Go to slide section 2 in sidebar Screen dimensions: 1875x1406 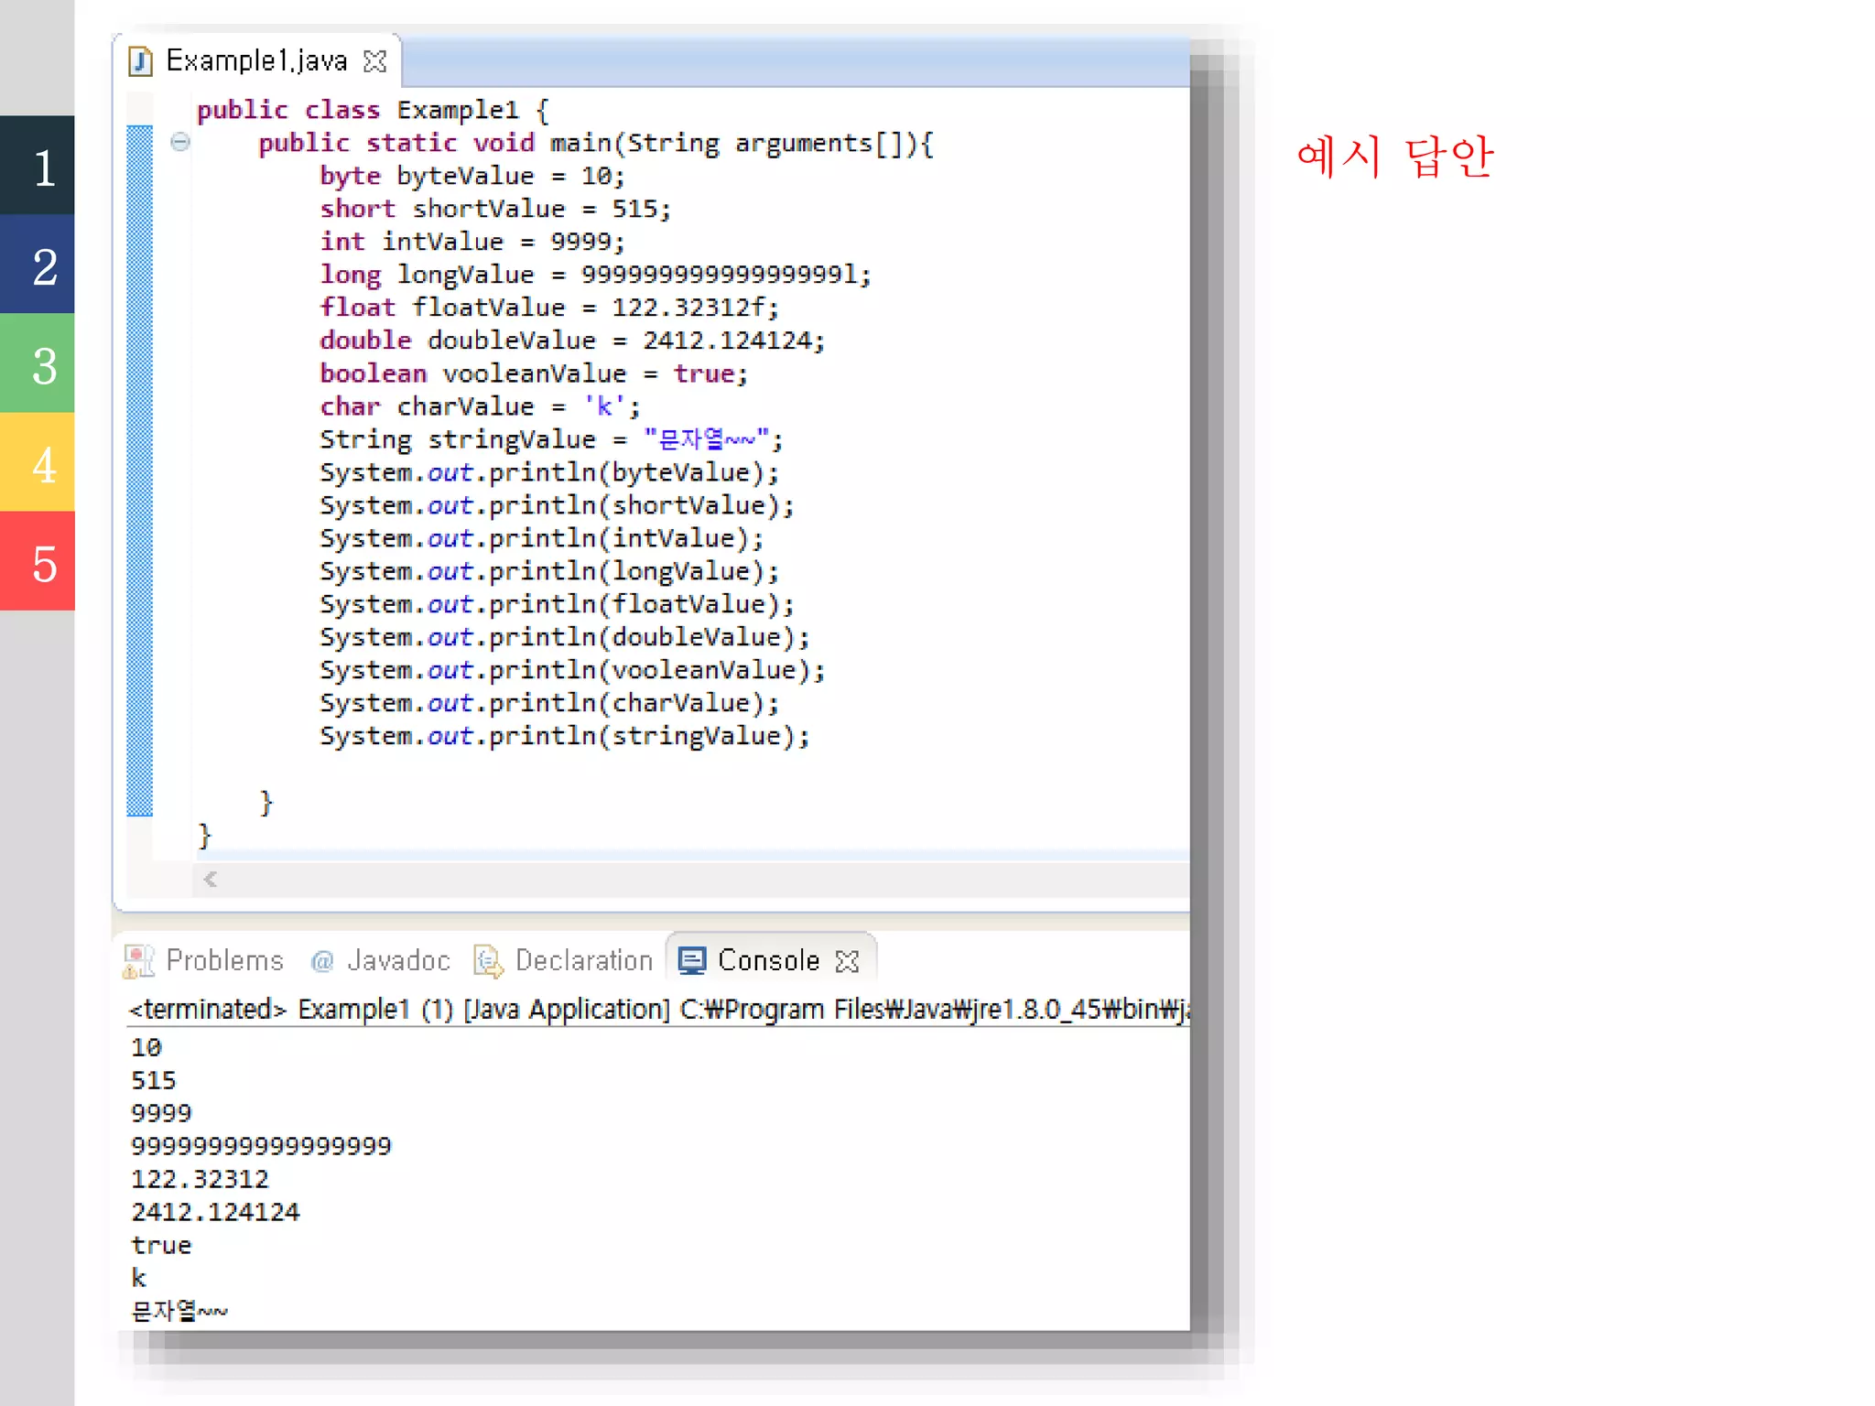point(38,265)
